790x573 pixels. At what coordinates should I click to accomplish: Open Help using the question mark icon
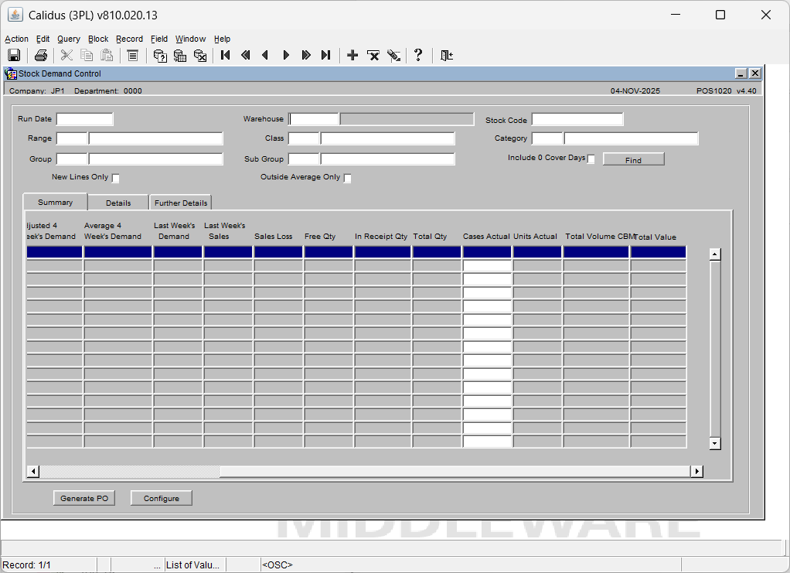click(x=418, y=55)
